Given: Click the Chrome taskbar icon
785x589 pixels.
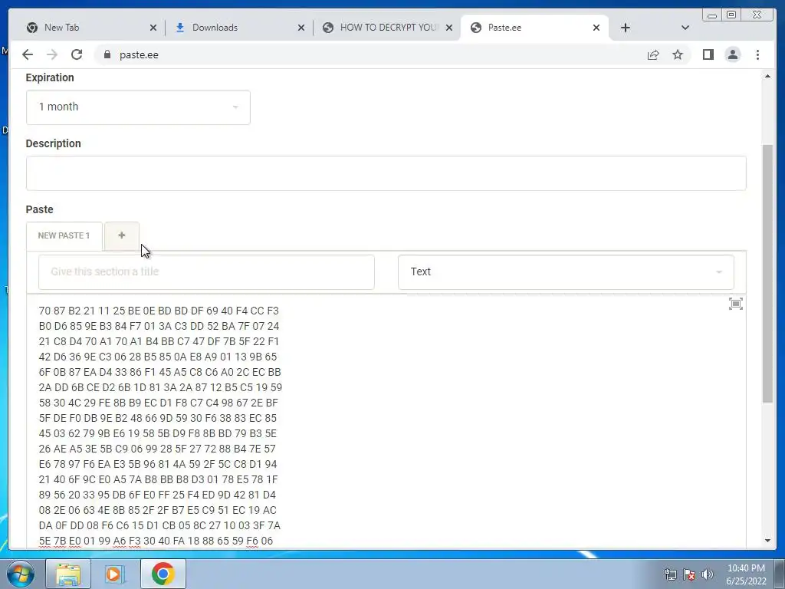Looking at the screenshot, I should click(x=163, y=574).
